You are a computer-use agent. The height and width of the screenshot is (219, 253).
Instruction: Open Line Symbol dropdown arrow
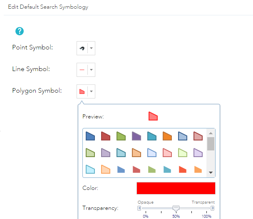pyautogui.click(x=91, y=70)
